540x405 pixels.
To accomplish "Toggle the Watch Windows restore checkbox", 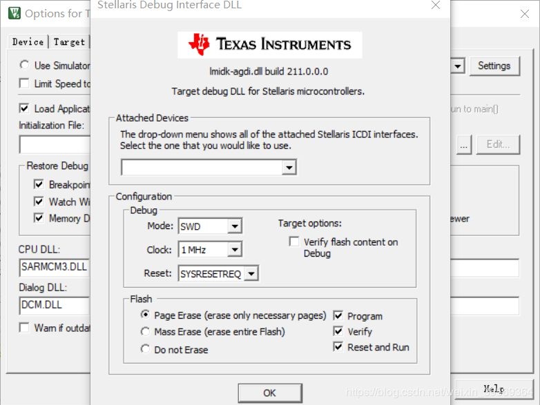I will (39, 201).
